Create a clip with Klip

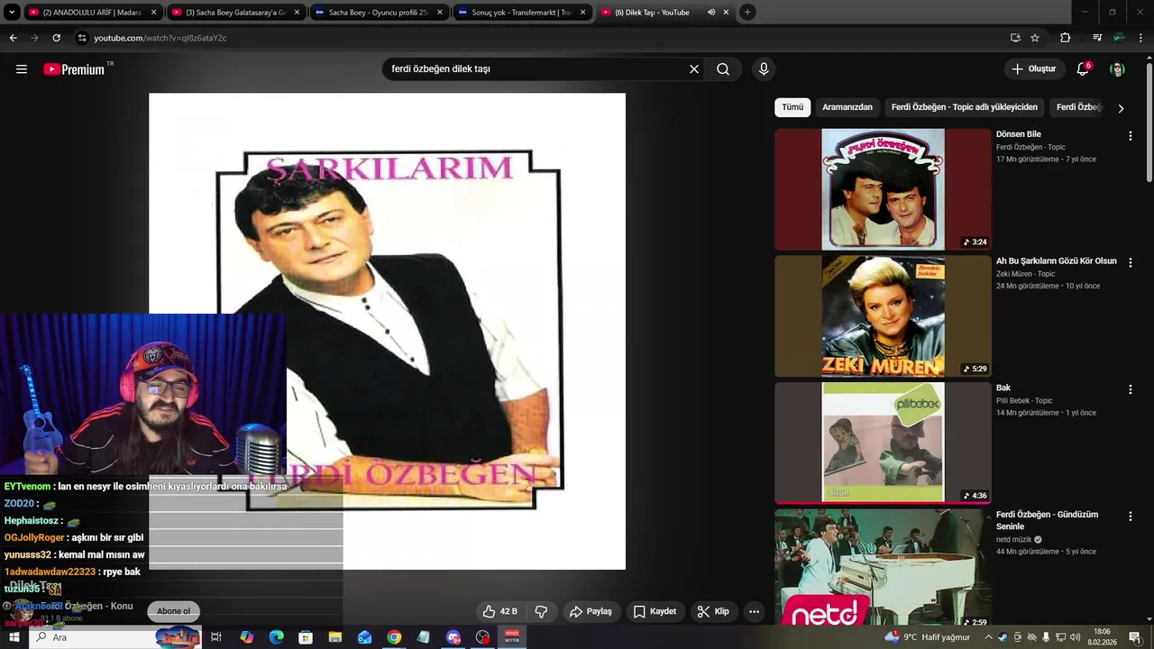click(x=712, y=611)
